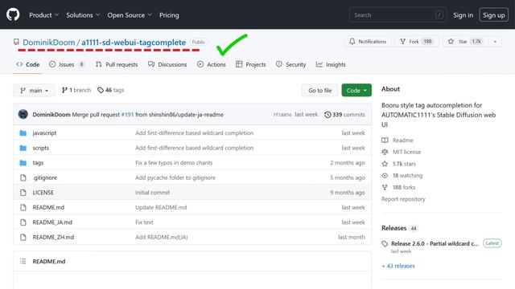Open the DominikDoom owner link

[x=48, y=43]
